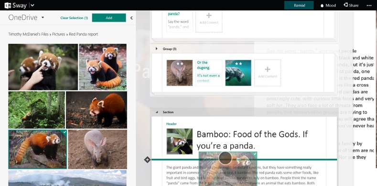Expand the OneDrive source dropdown
Viewport: 377px width, 186px height.
pyautogui.click(x=43, y=17)
